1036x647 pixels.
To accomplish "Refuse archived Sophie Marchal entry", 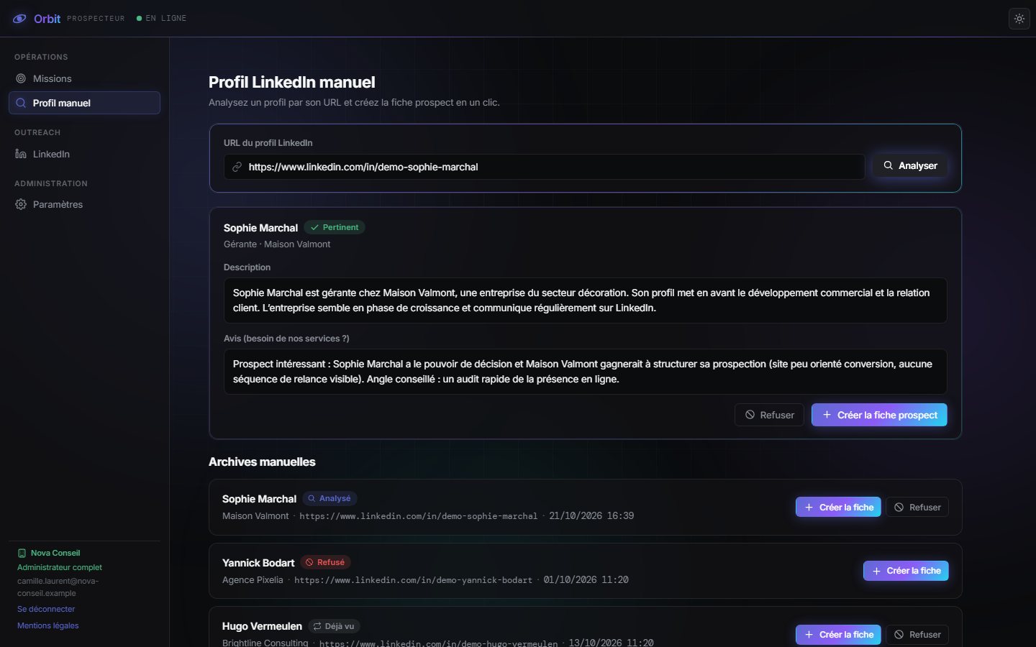I will (x=917, y=507).
